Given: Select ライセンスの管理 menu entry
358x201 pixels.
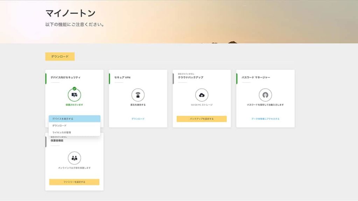Looking at the screenshot, I should [x=75, y=132].
